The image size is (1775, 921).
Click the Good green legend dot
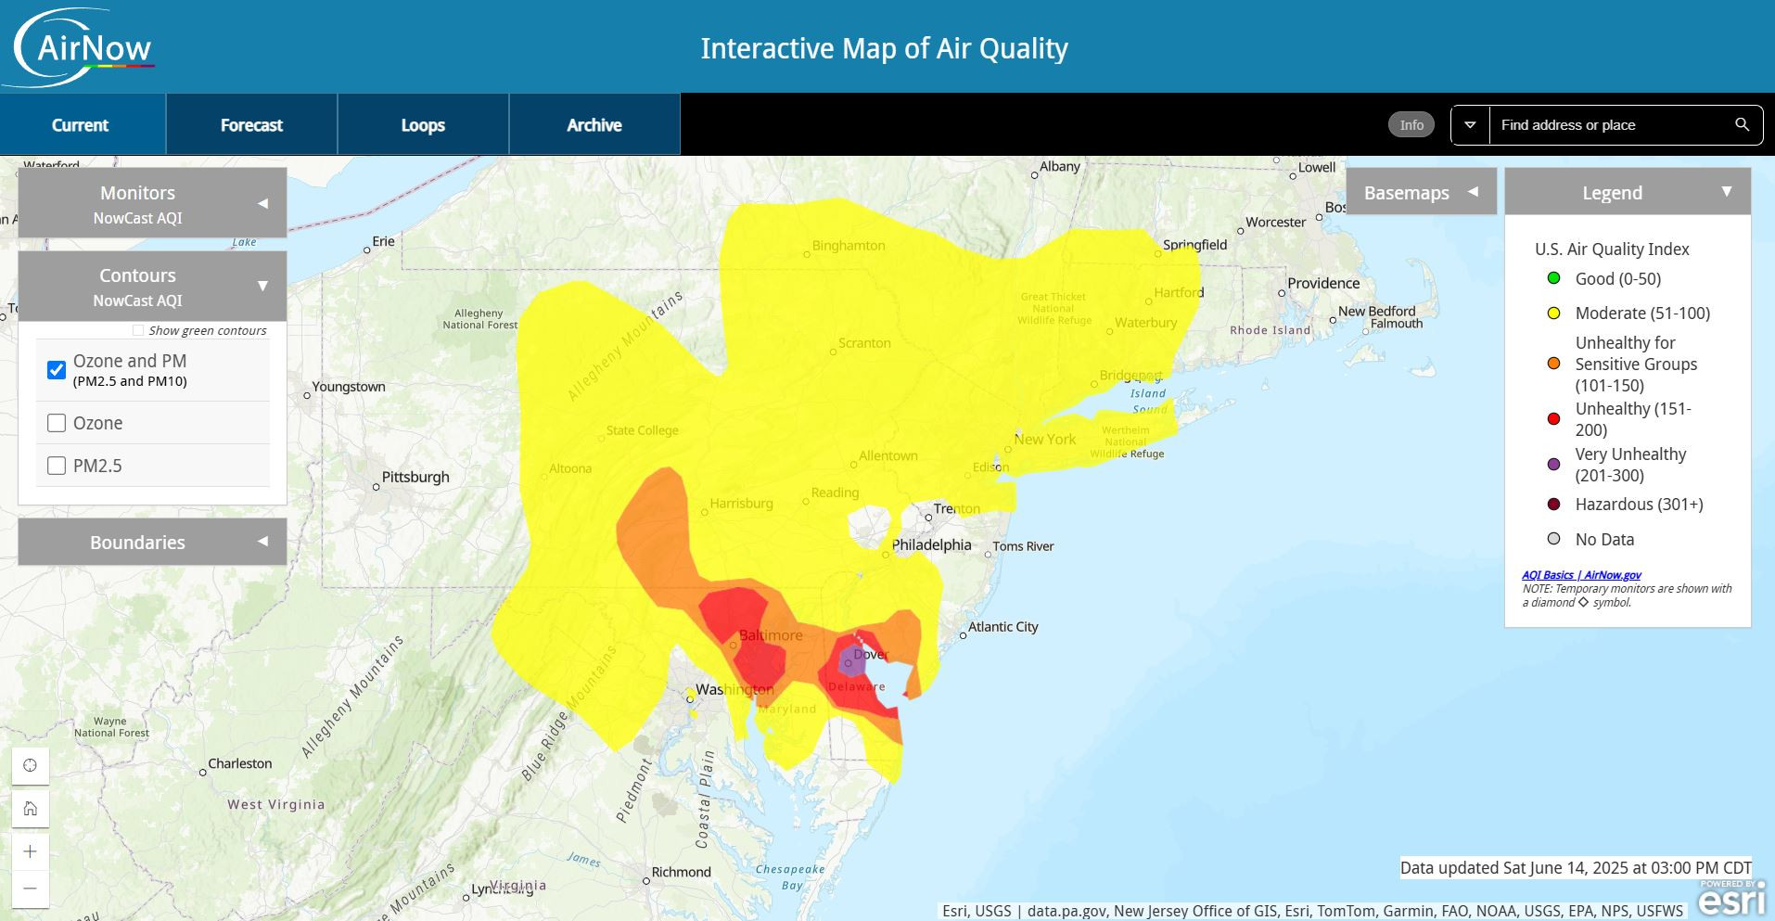tap(1554, 278)
